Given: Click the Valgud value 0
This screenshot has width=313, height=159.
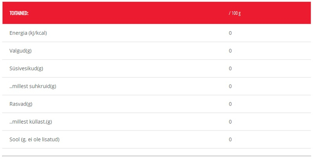Looking at the screenshot, I should (230, 51).
